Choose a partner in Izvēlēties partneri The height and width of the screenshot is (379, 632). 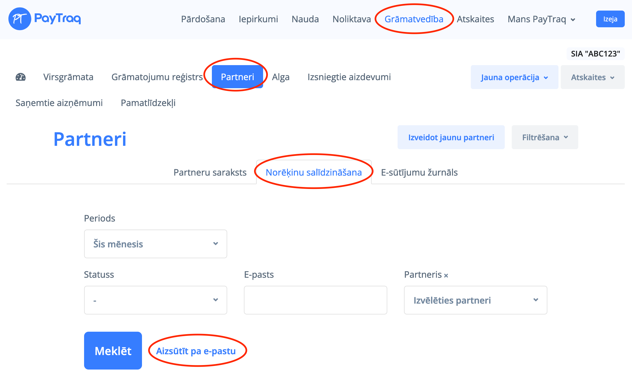(475, 300)
